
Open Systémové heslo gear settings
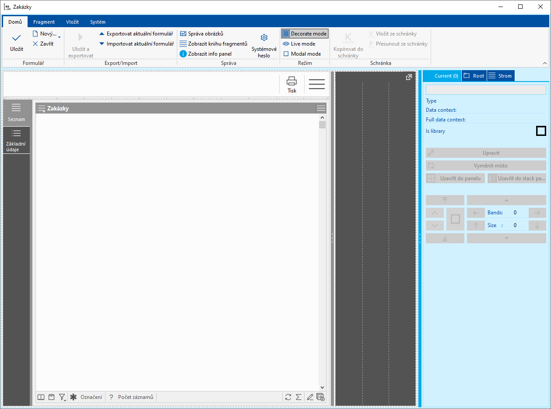(264, 45)
